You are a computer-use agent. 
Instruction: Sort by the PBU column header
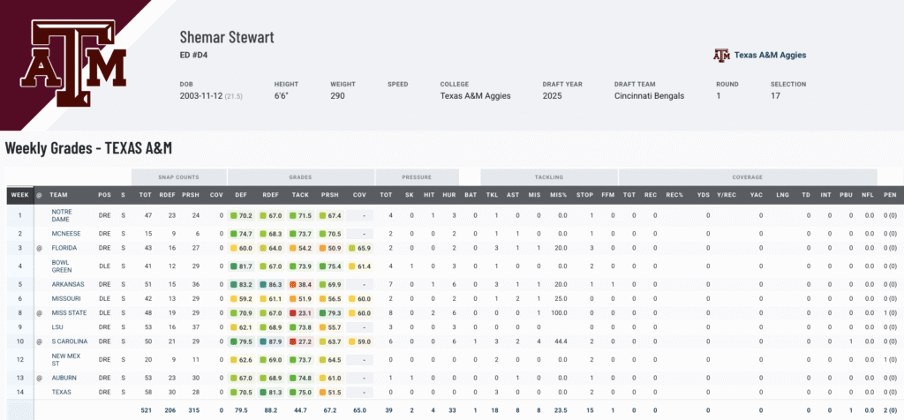point(846,195)
